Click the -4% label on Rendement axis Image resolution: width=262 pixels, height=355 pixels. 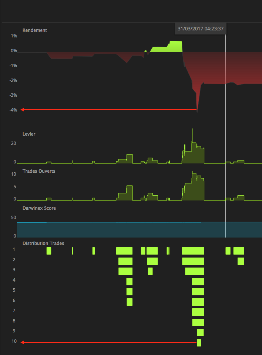coord(13,110)
